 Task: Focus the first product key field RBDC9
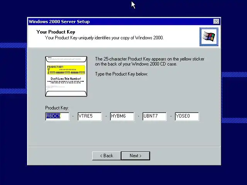coord(57,116)
